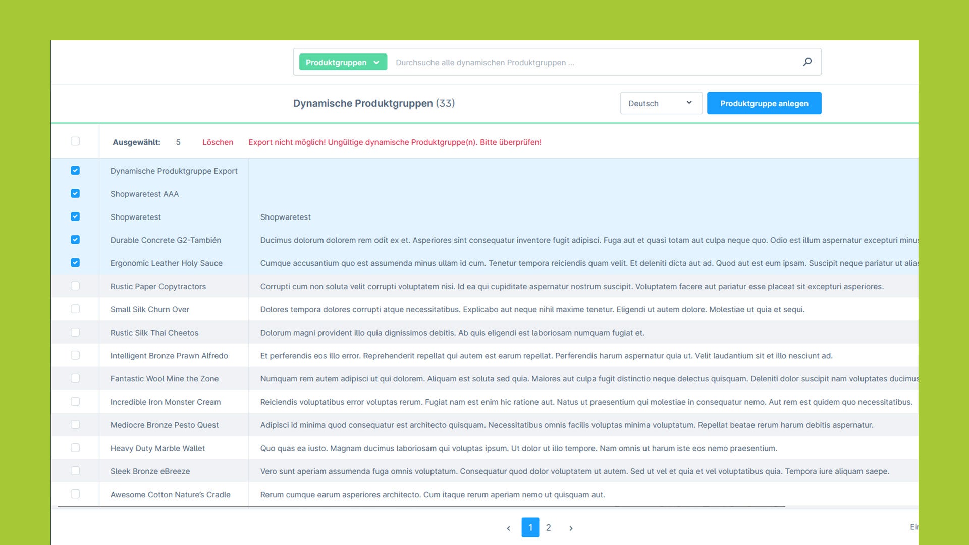969x545 pixels.
Task: Open Incredible Iron Monster Cream entry
Action: click(165, 402)
